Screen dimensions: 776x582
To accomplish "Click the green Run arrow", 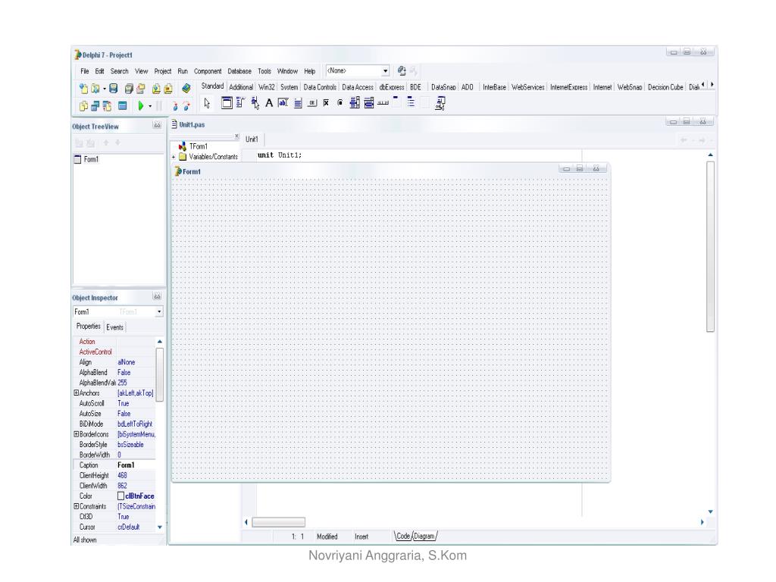I will 140,105.
